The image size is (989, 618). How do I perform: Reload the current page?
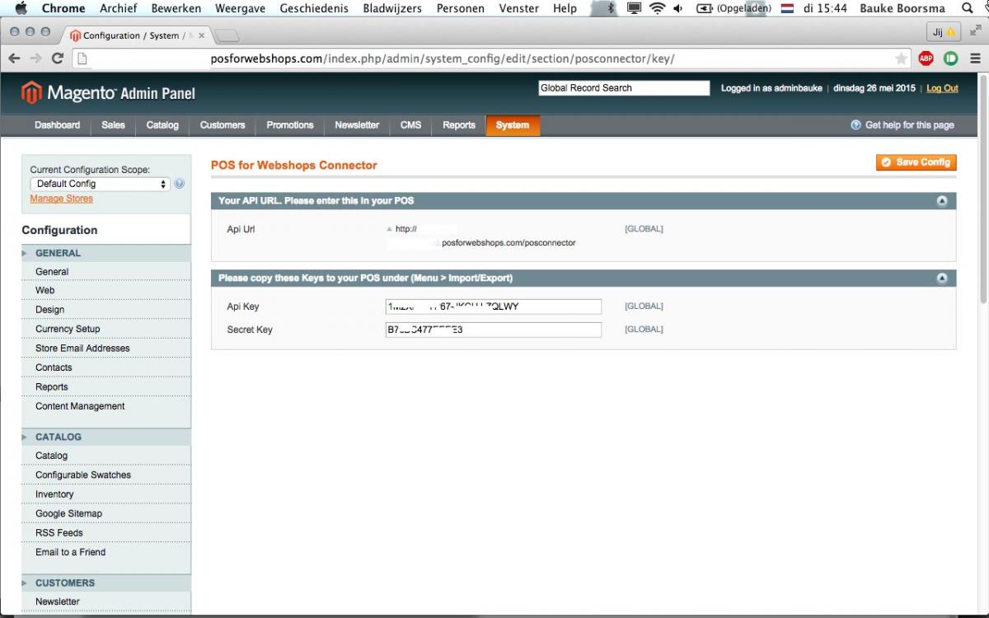[57, 59]
